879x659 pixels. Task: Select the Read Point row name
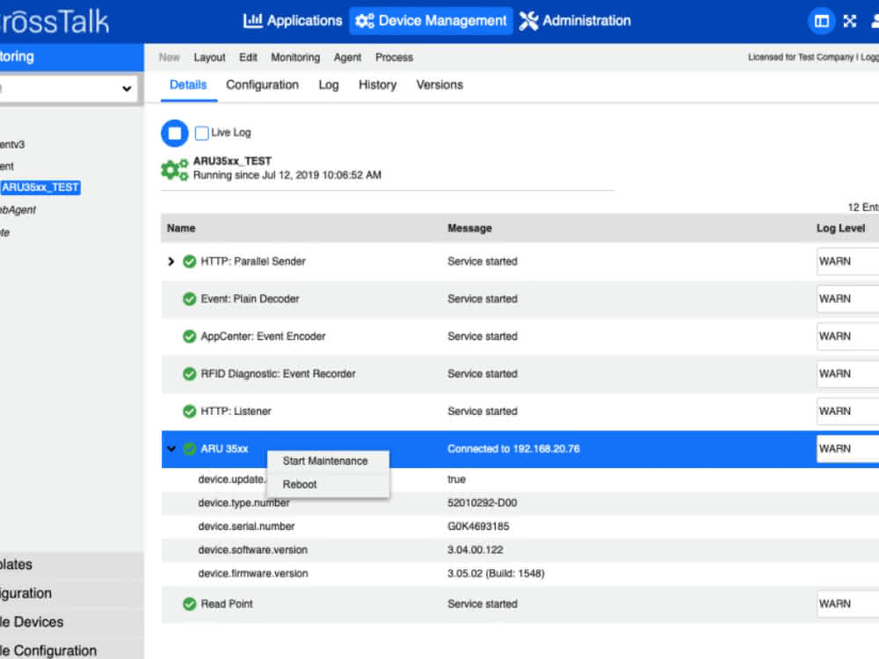(227, 605)
